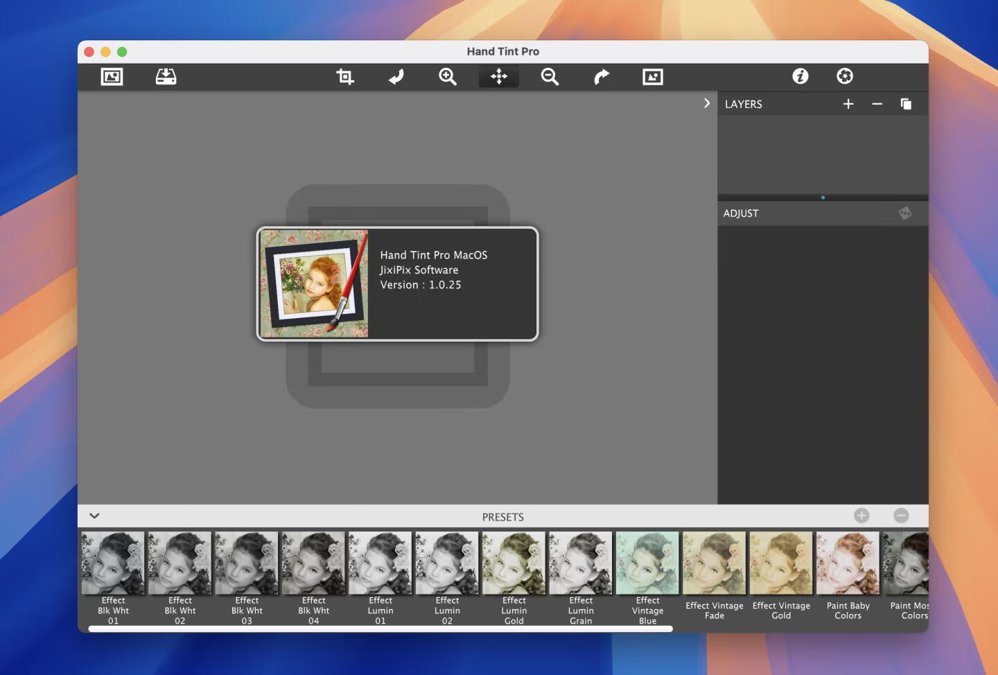Image resolution: width=998 pixels, height=675 pixels.
Task: Remove layer with the minus icon
Action: tap(877, 104)
